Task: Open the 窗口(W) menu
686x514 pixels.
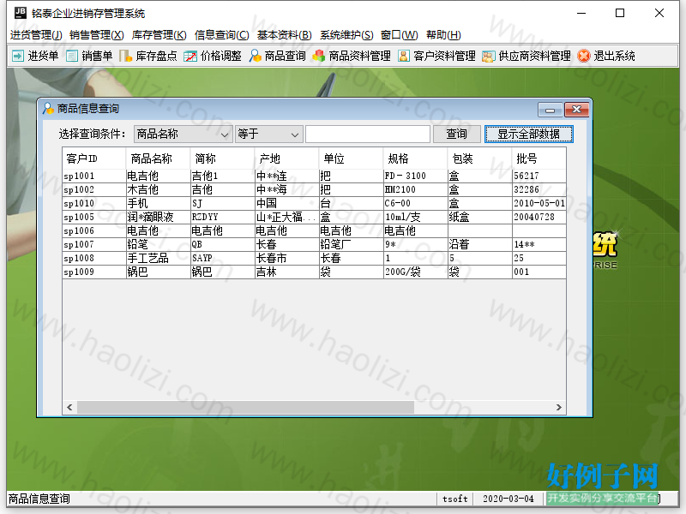Action: tap(400, 35)
